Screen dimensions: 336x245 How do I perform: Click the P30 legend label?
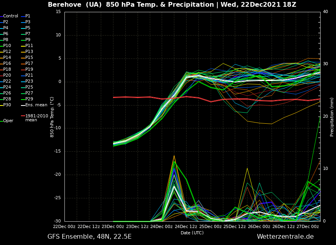(7, 105)
